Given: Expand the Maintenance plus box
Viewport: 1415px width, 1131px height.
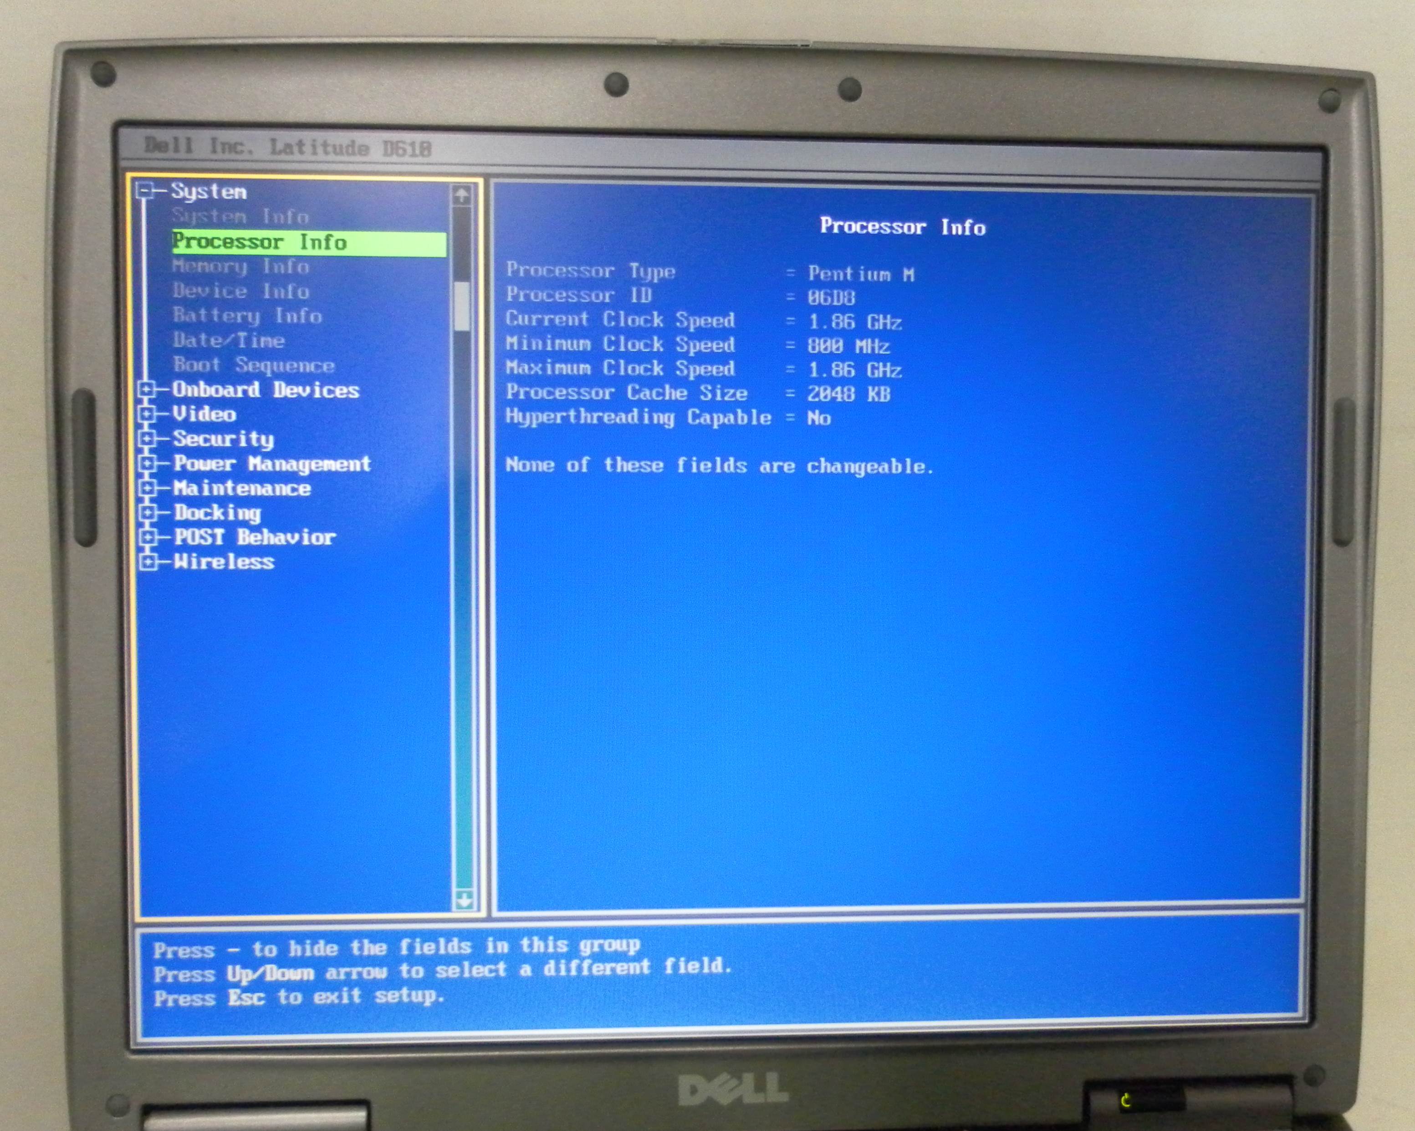Looking at the screenshot, I should [148, 488].
